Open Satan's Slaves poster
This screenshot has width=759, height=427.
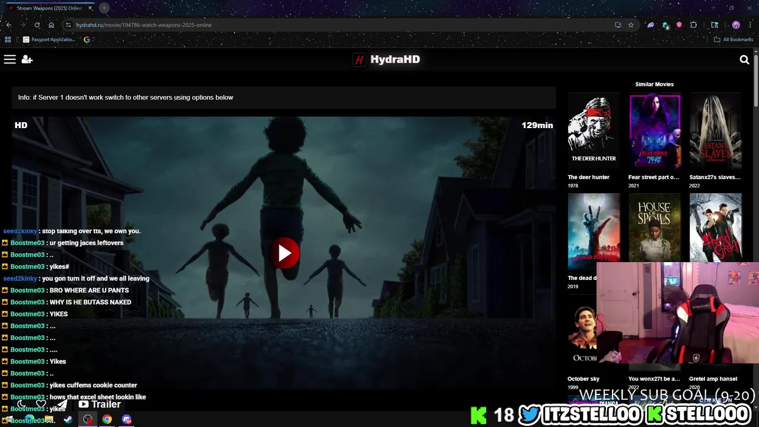coord(715,131)
